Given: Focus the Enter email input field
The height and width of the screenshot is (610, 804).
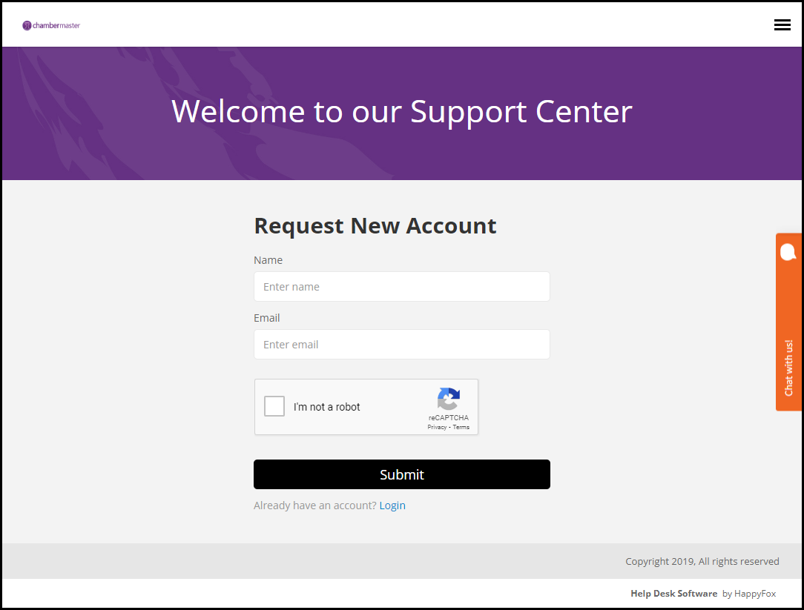Looking at the screenshot, I should coord(401,345).
